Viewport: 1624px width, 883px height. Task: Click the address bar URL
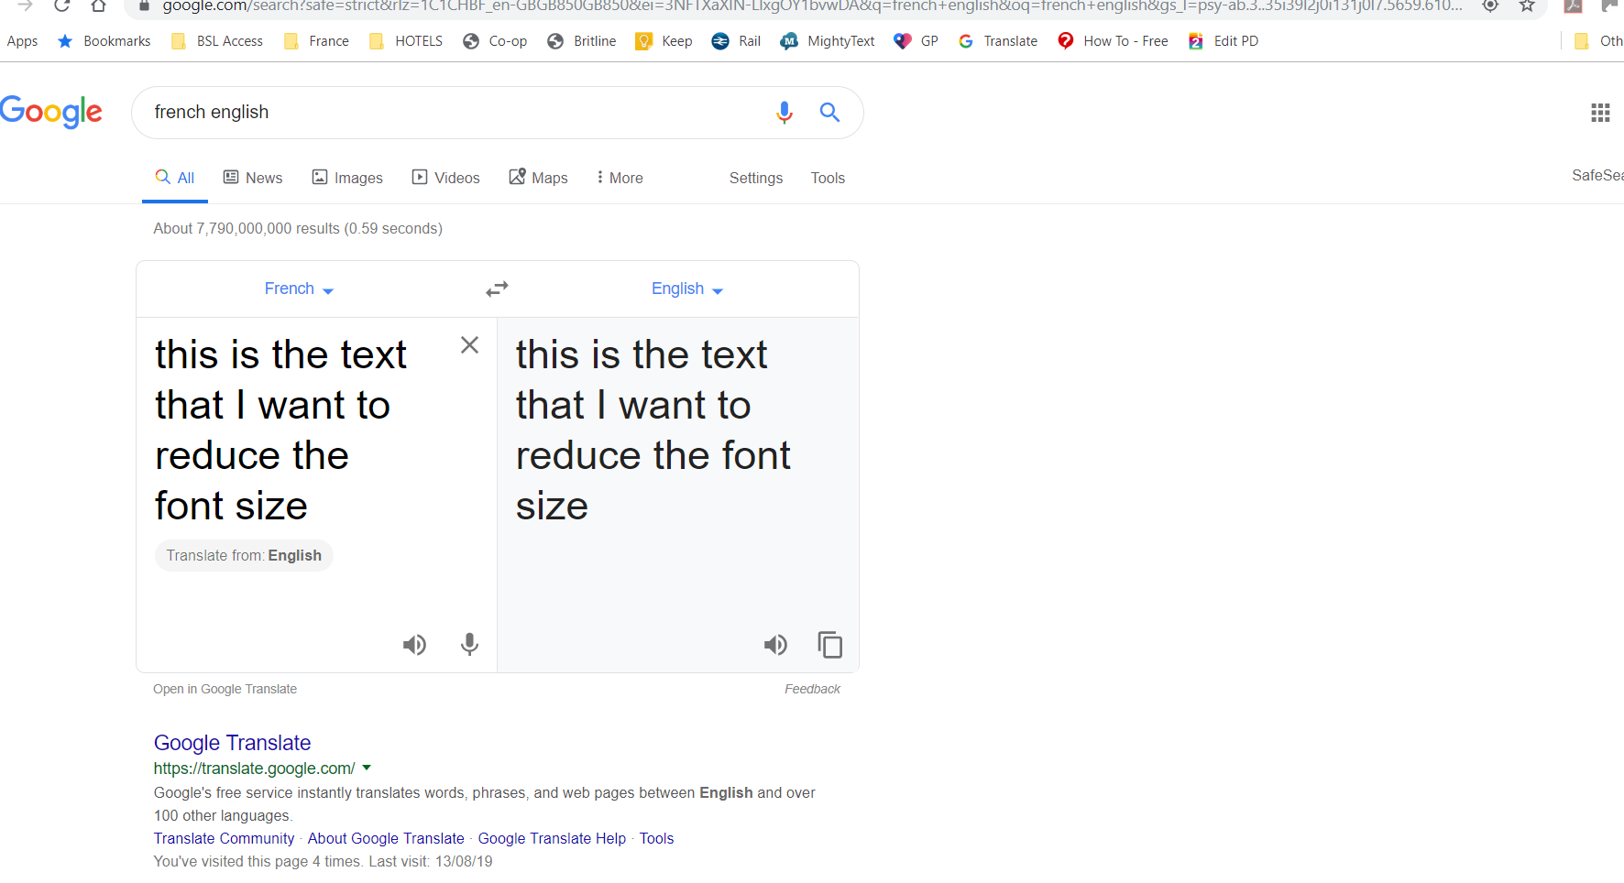pyautogui.click(x=812, y=6)
